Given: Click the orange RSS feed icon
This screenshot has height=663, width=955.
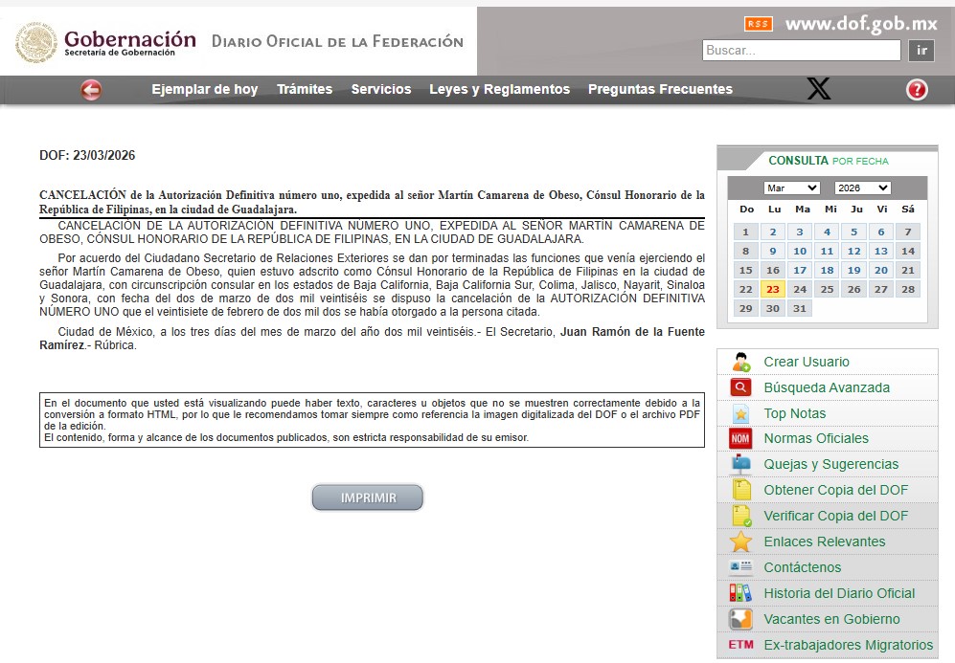Looking at the screenshot, I should click(x=758, y=24).
